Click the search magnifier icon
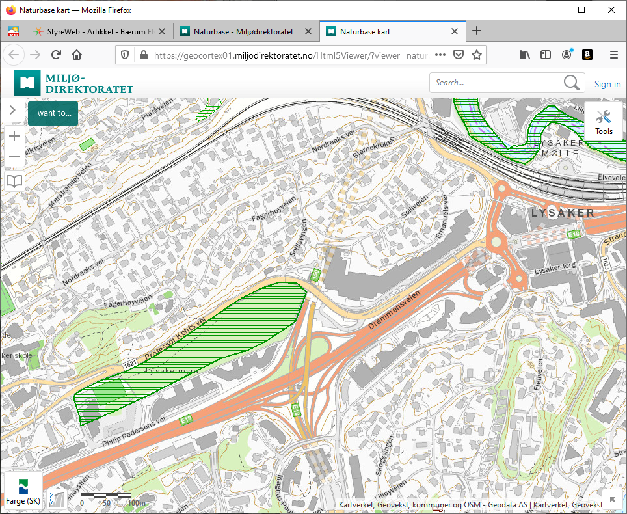Screen dimensions: 627x514 pos(571,83)
